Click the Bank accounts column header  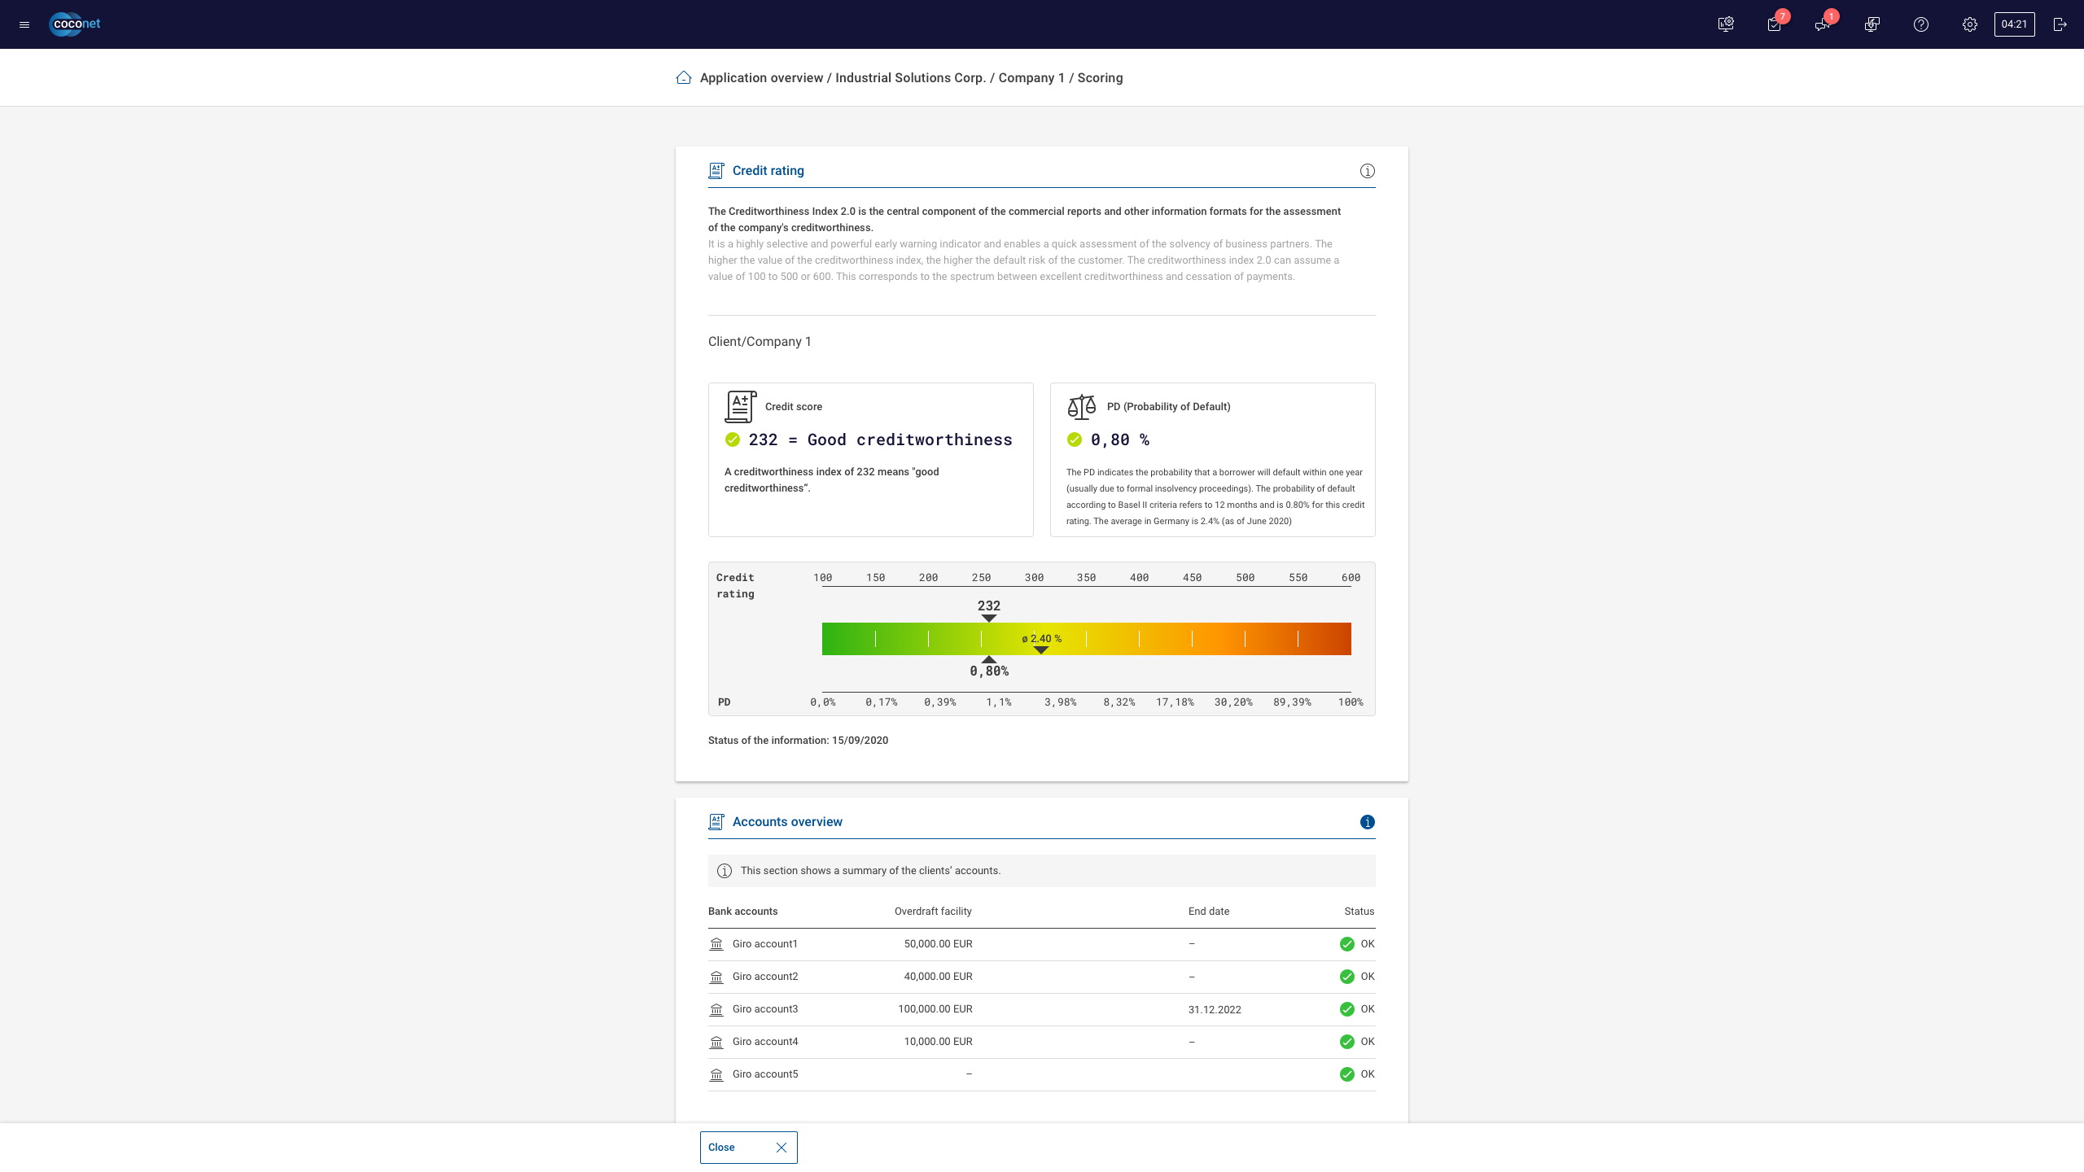(x=742, y=912)
